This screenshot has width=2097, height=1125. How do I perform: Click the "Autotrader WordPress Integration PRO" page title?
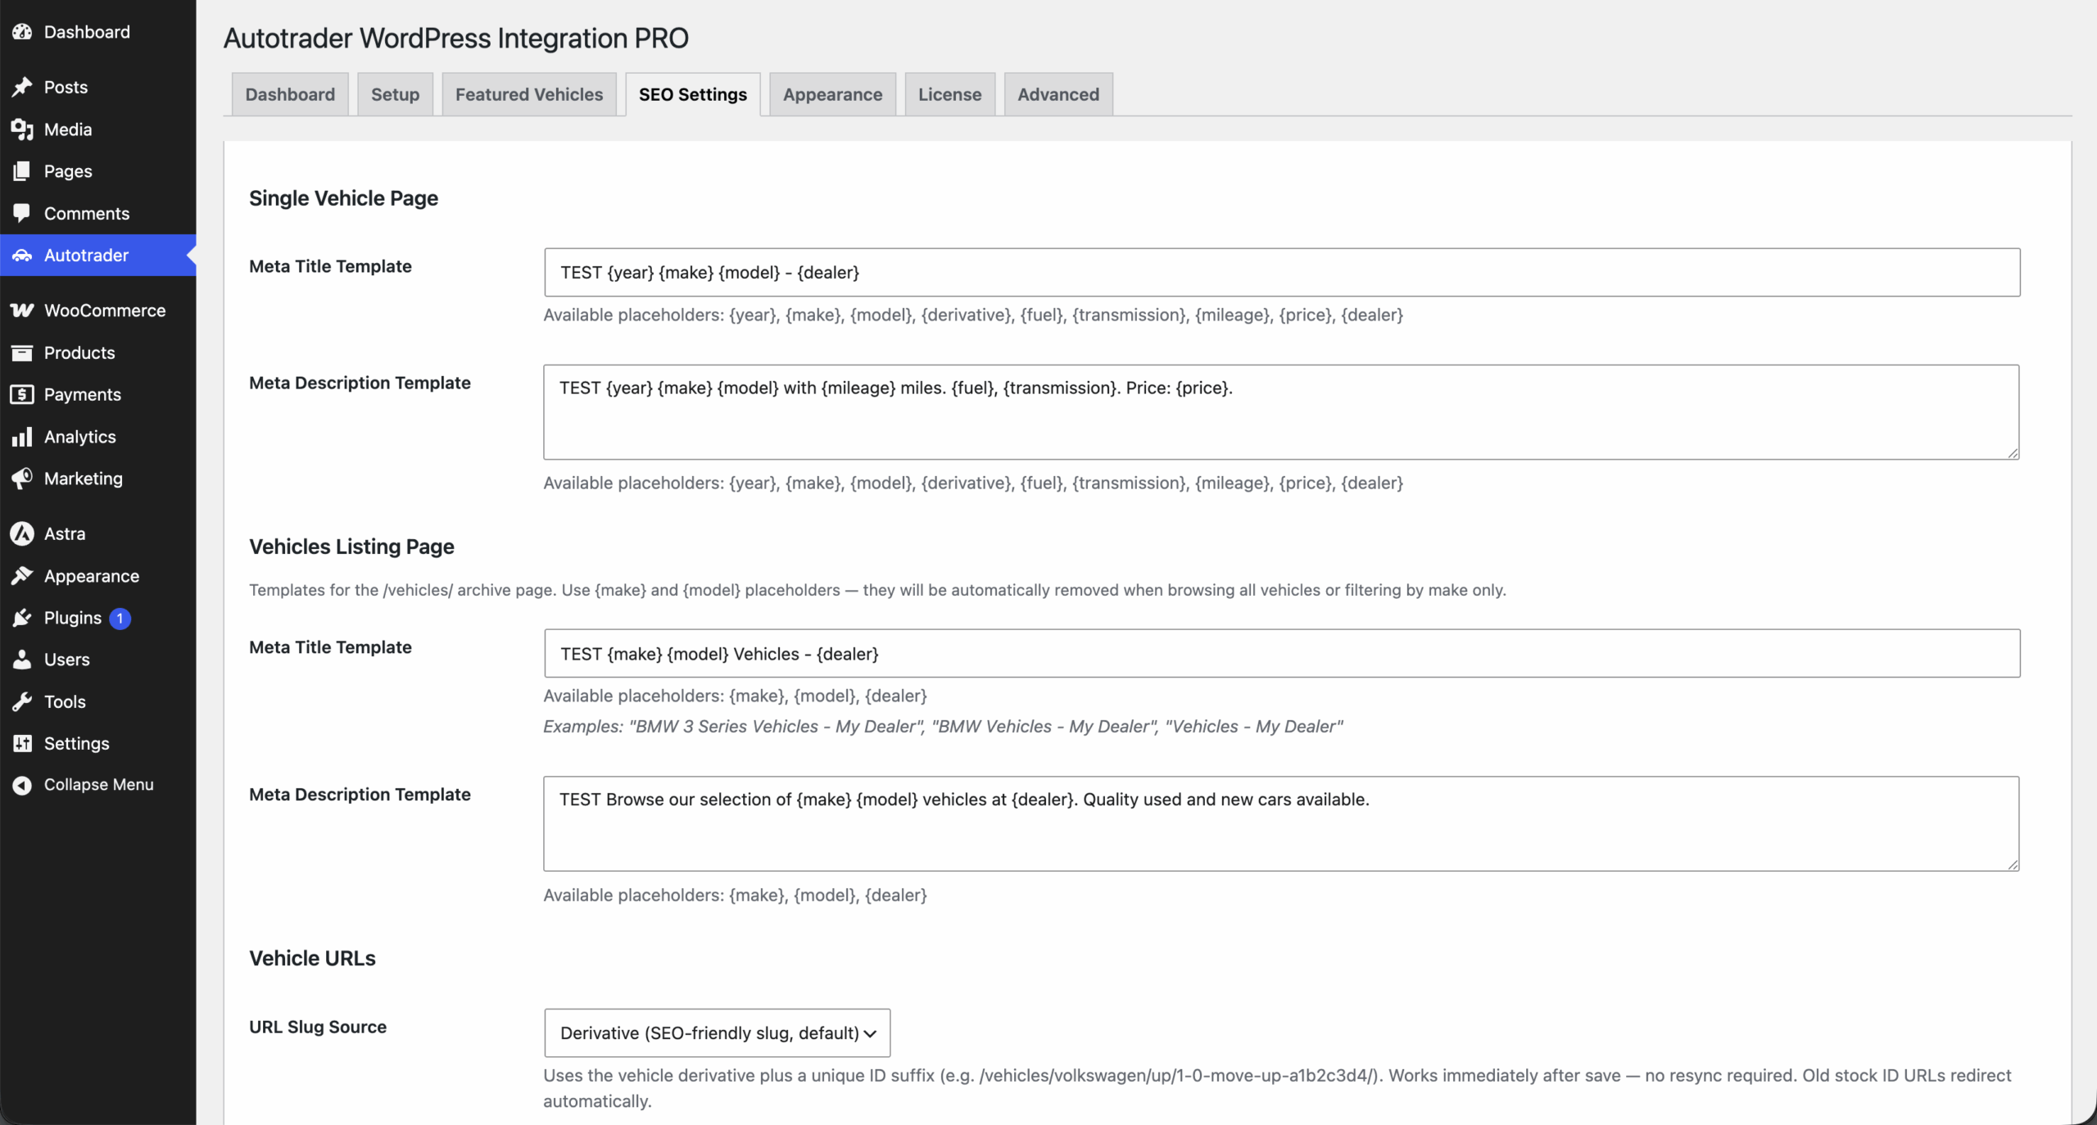coord(455,38)
